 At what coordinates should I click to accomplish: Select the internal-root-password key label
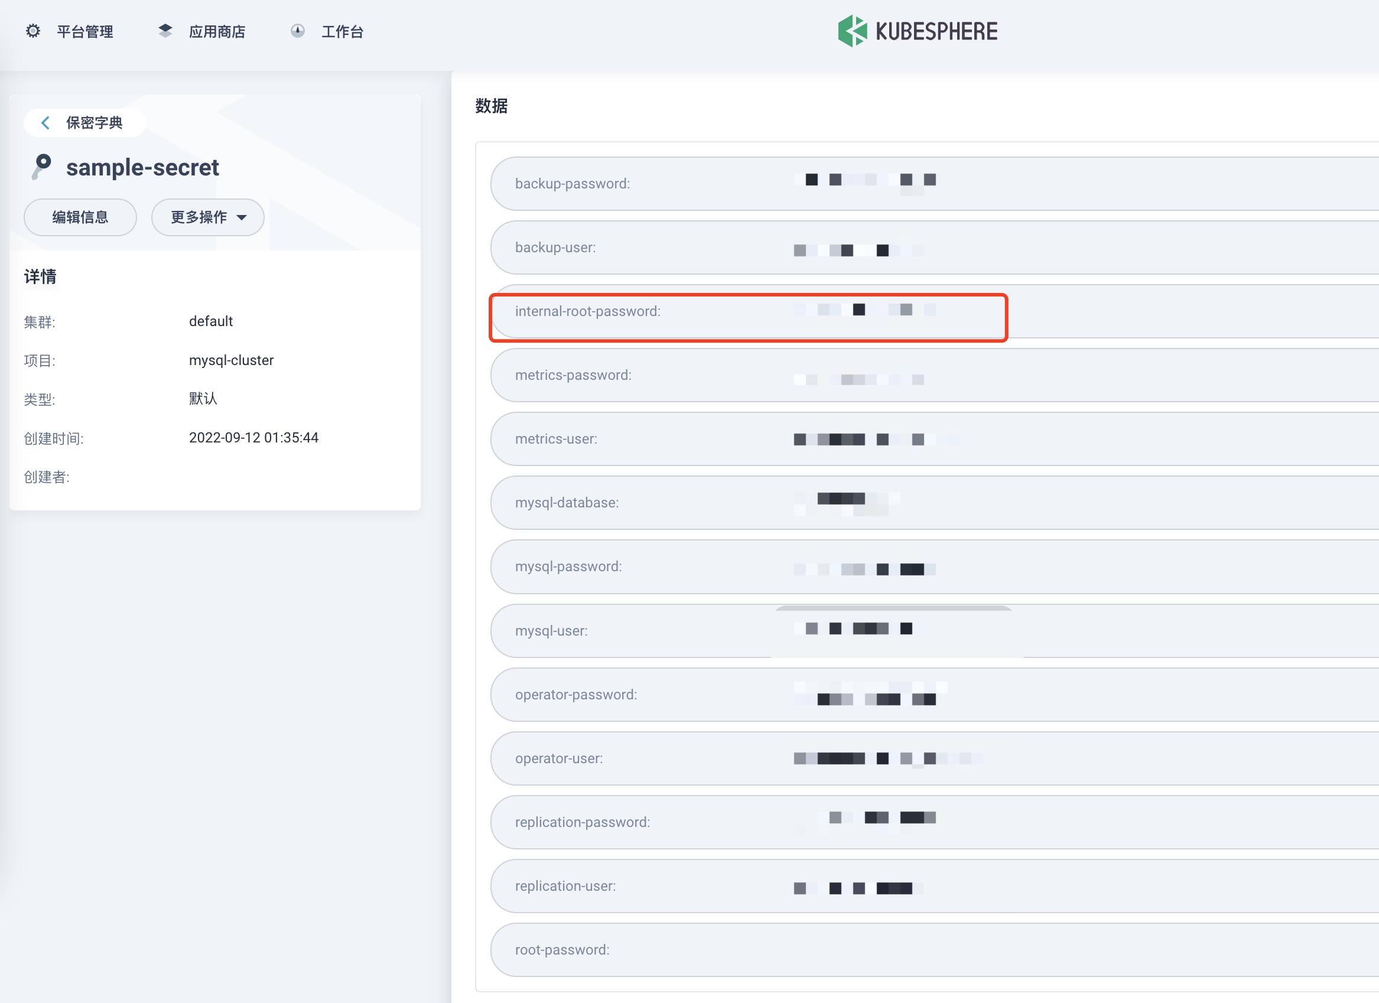(588, 311)
